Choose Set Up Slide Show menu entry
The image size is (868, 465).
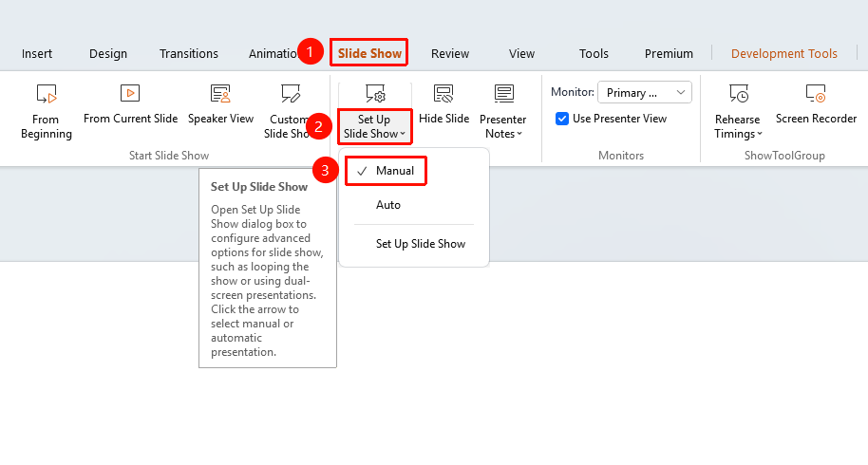point(420,244)
